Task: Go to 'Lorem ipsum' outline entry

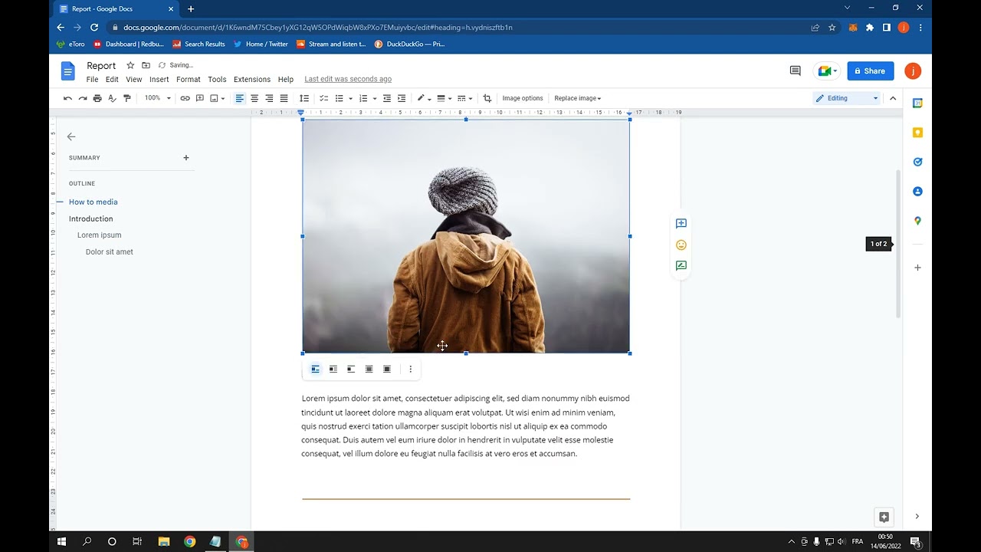Action: [100, 235]
